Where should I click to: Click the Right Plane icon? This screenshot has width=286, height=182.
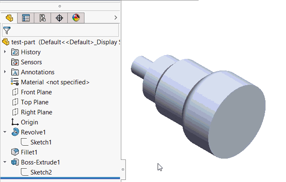click(x=15, y=112)
